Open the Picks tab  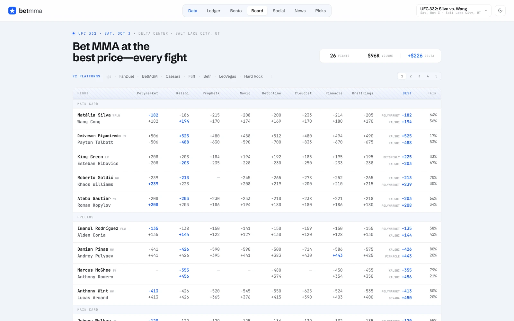coord(320,11)
